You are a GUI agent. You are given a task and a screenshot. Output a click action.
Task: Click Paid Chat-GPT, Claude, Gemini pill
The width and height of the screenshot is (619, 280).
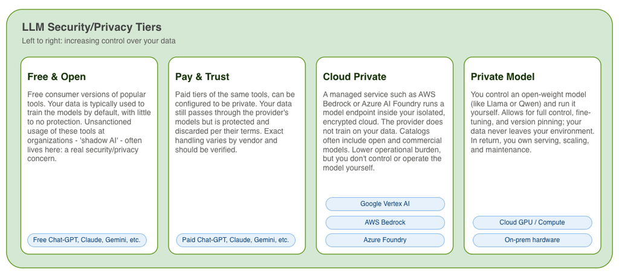[236, 240]
